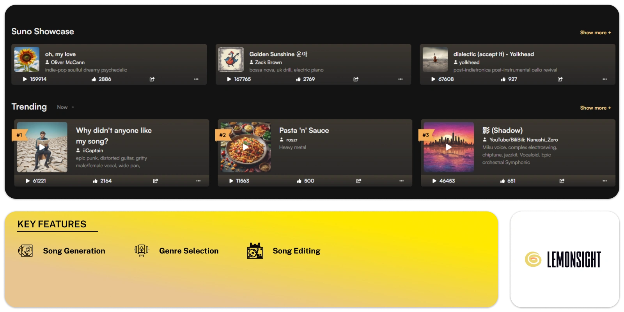Click the Genre Selection microphone icon

click(x=141, y=251)
